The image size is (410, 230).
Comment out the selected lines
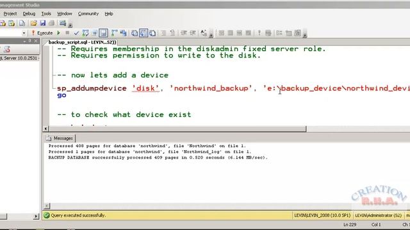click(x=164, y=33)
